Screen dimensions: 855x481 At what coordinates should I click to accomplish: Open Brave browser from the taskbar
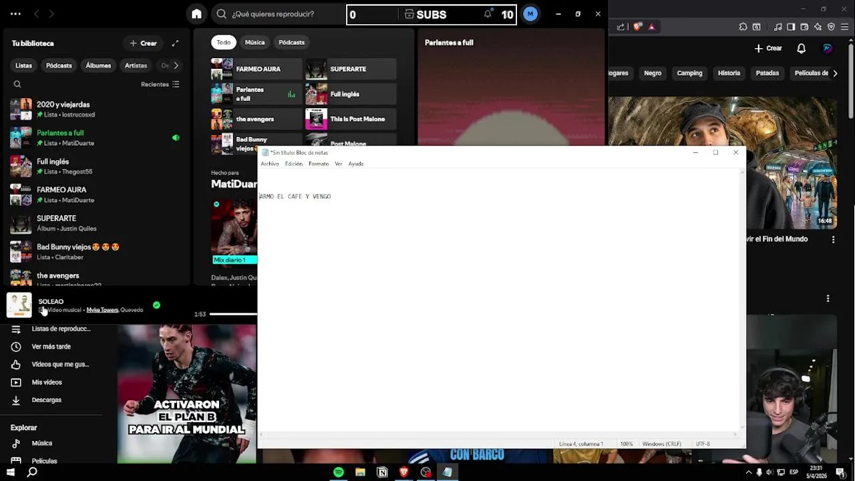403,472
